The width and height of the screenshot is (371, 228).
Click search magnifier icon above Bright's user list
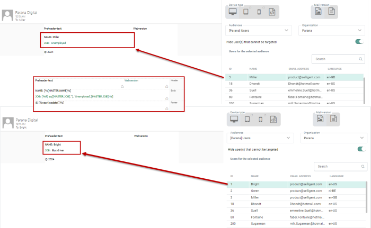[363, 166]
